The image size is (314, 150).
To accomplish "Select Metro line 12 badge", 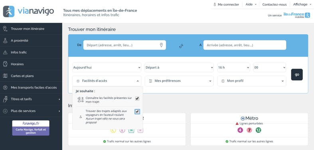I will (258, 130).
